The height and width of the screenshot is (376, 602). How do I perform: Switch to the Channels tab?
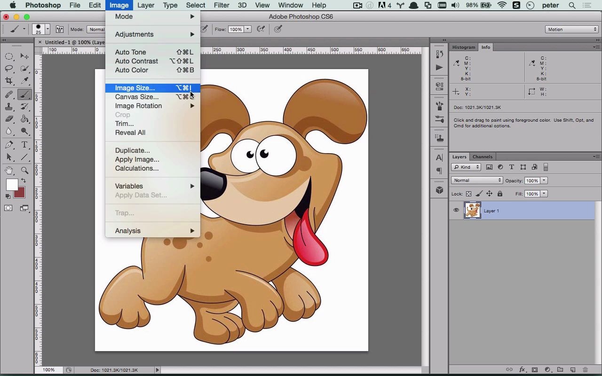pos(483,157)
